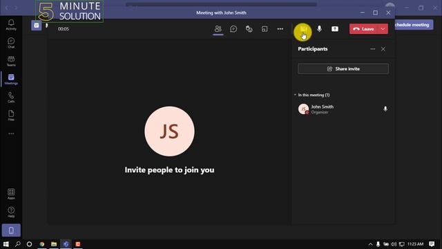The image size is (442, 249).
Task: Open the red app on taskbar
Action: pyautogui.click(x=78, y=244)
